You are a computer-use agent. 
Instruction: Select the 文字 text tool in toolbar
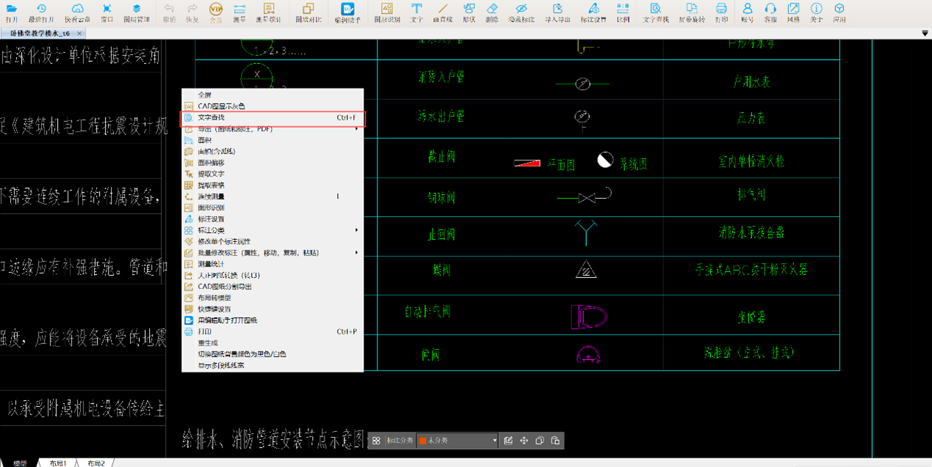(x=416, y=11)
